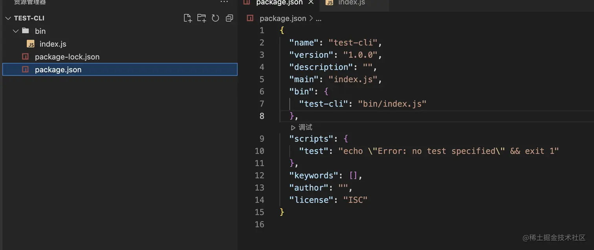Click the New Folder icon in explorer header
The image size is (594, 250).
[202, 18]
